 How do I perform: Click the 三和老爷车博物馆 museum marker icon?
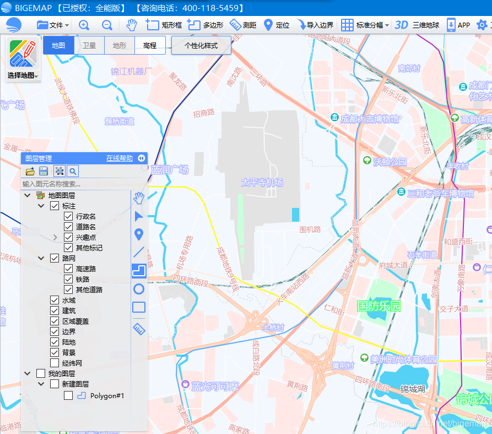[401, 191]
